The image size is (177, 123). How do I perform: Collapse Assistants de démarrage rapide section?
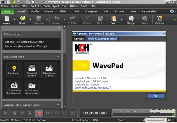tap(58, 105)
